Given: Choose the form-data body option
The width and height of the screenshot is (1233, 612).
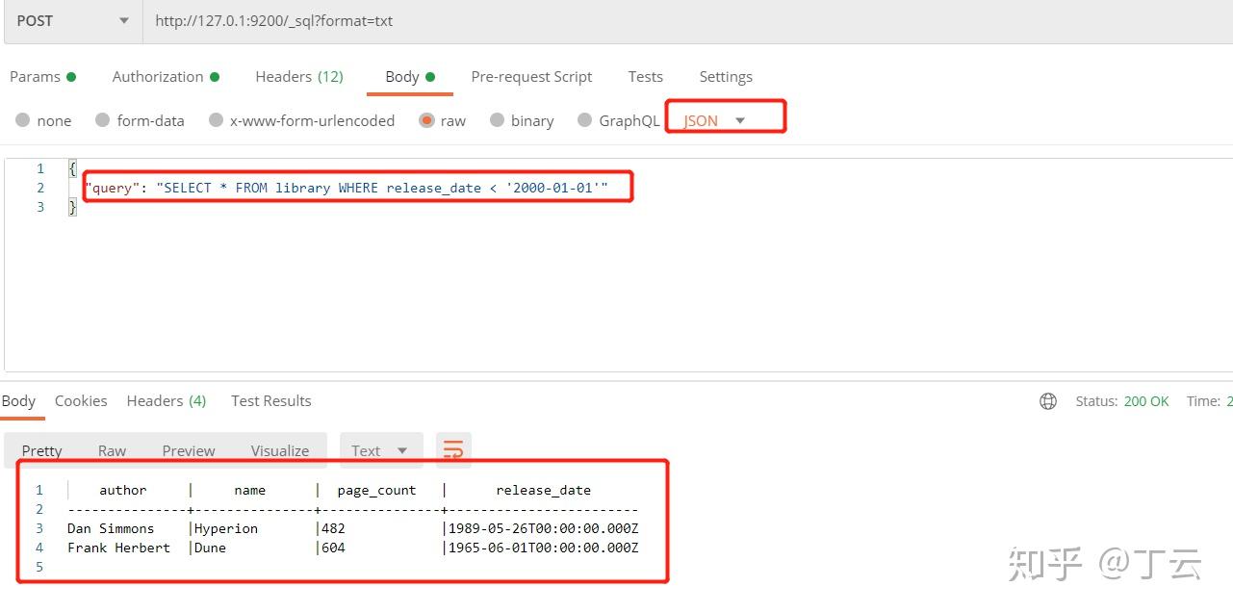Looking at the screenshot, I should 140,119.
